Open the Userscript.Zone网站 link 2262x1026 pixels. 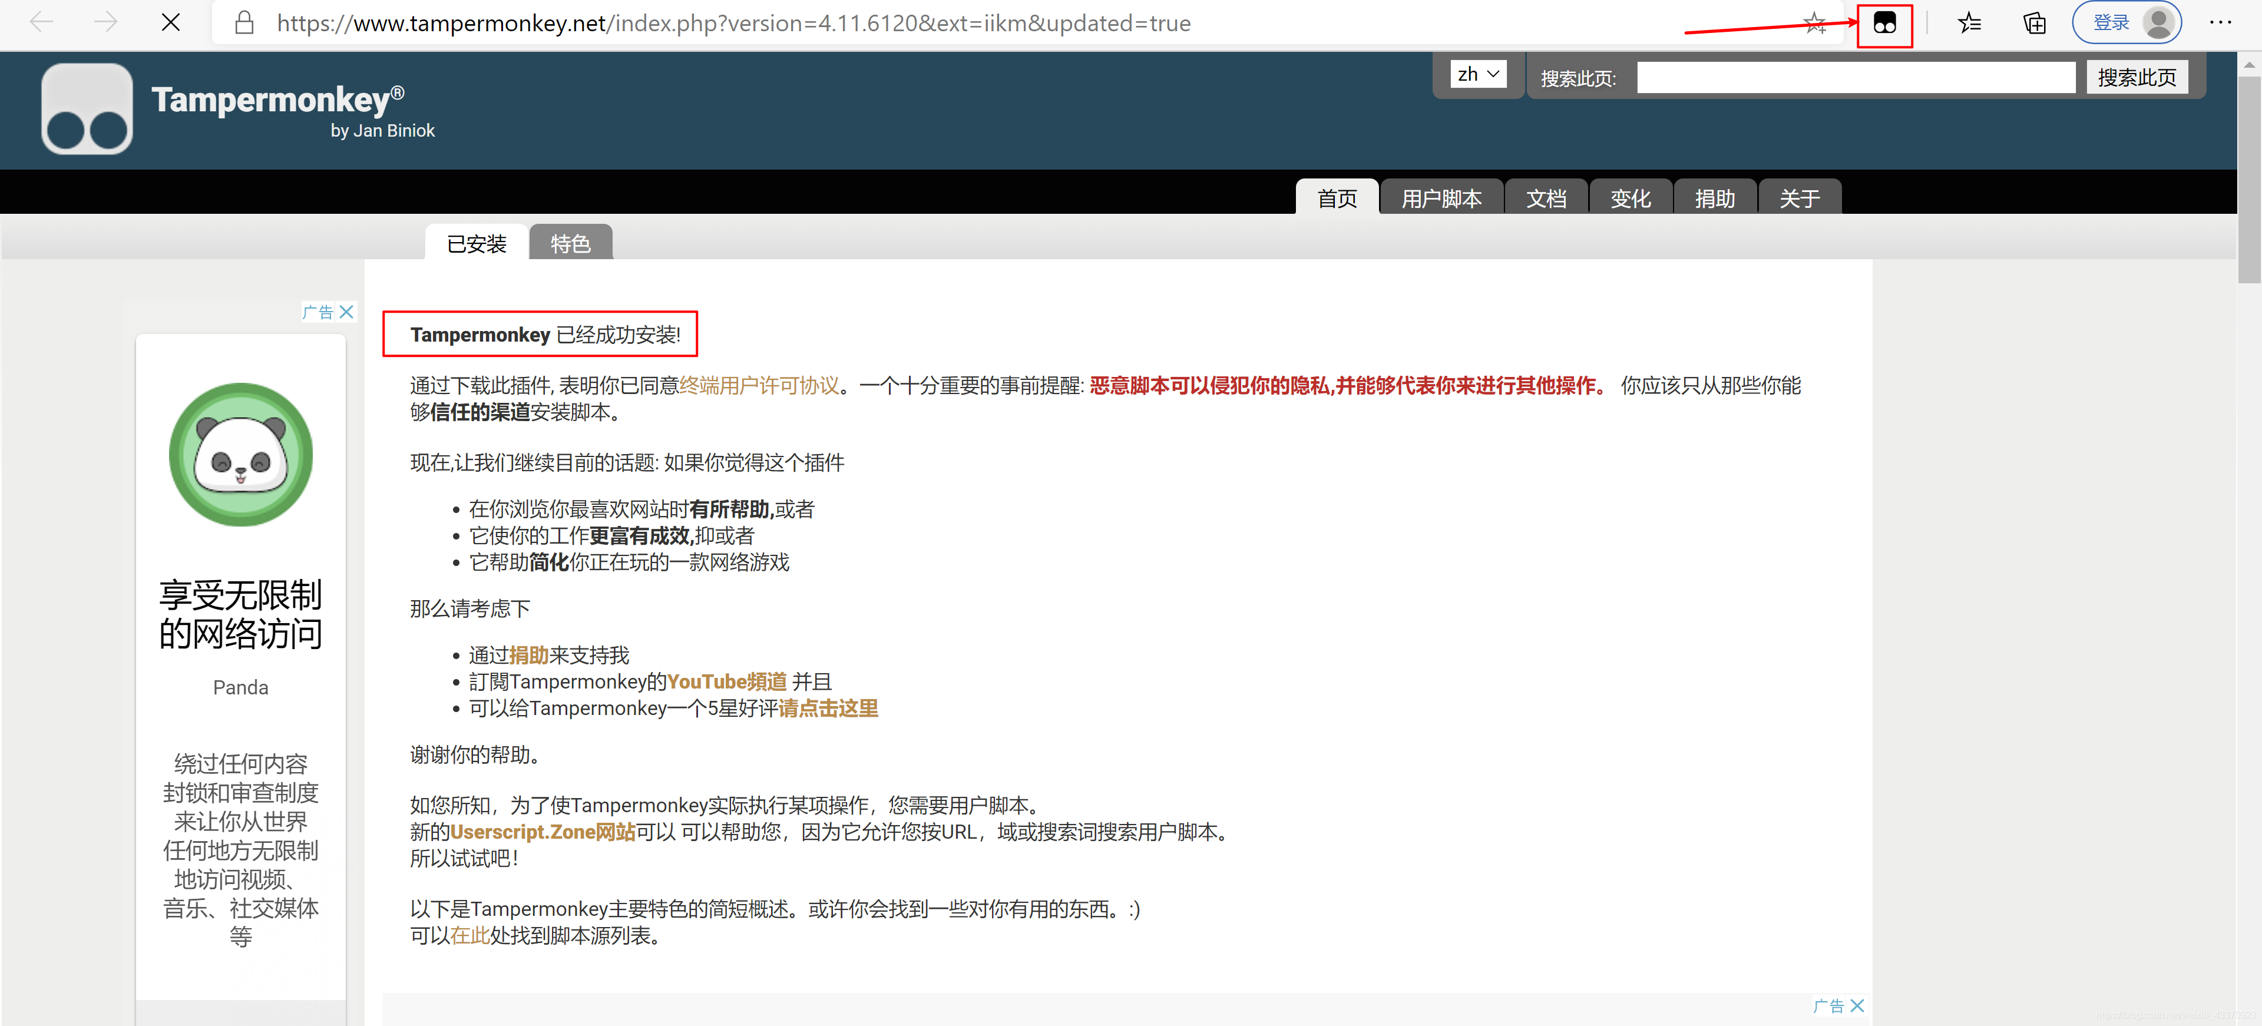coord(543,831)
